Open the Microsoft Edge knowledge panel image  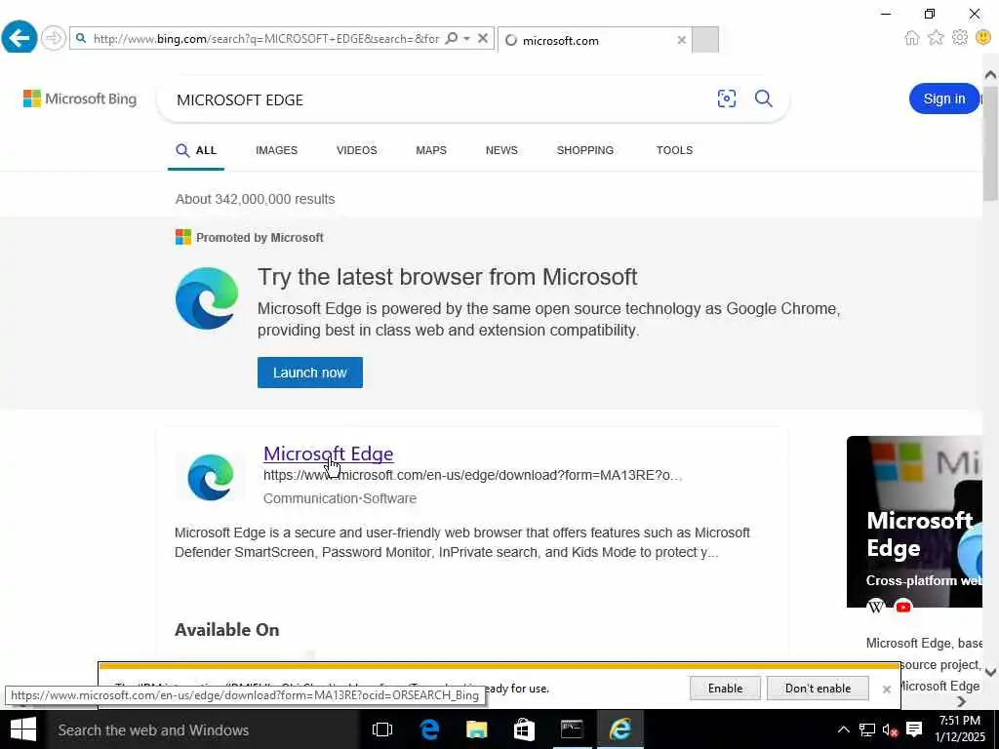[x=914, y=522]
